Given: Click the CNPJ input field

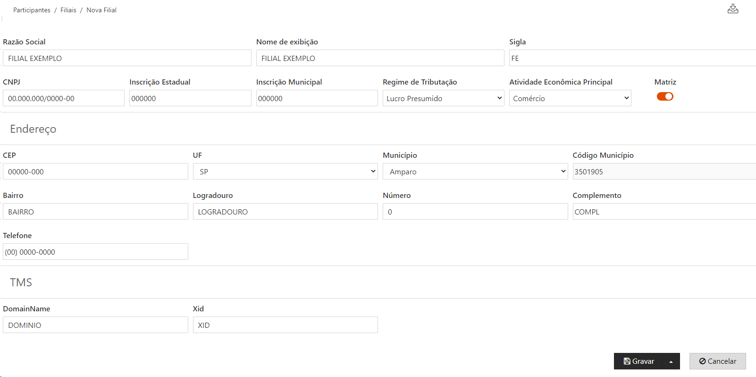Looking at the screenshot, I should point(64,98).
